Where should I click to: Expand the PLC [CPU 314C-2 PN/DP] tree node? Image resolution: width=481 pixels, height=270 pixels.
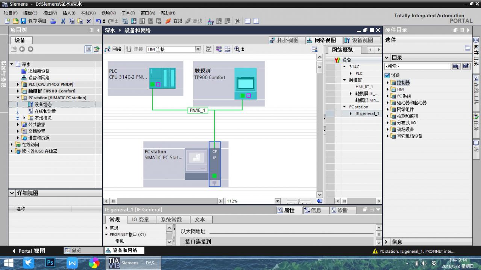click(18, 84)
